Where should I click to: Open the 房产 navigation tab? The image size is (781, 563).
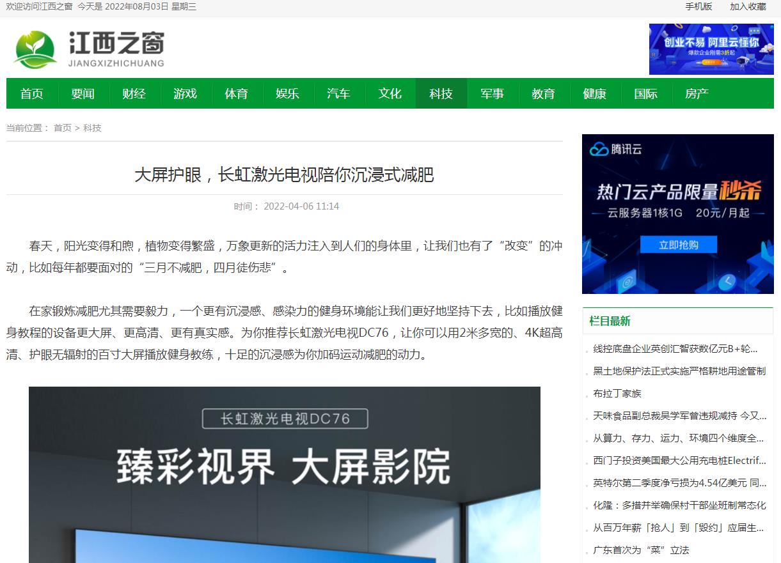pyautogui.click(x=697, y=94)
